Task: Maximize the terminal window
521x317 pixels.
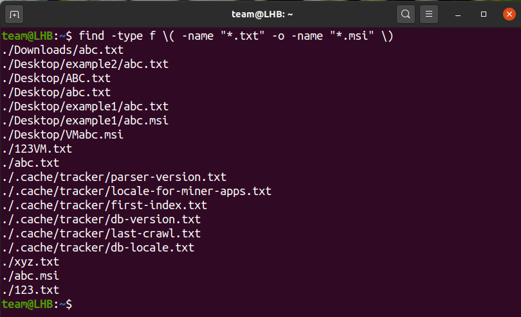Action: click(x=484, y=13)
